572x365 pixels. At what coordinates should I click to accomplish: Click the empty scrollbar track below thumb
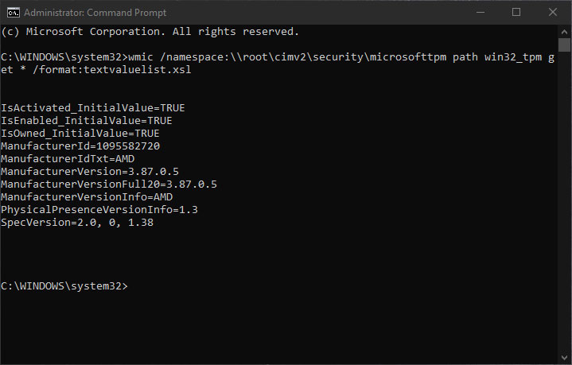click(x=564, y=202)
